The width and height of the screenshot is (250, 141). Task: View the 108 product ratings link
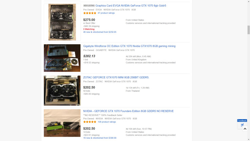pos(107,122)
